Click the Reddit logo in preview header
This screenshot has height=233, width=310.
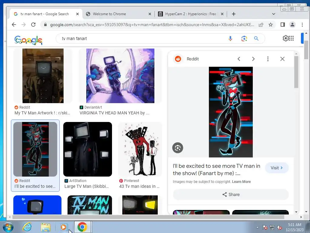[x=178, y=59]
